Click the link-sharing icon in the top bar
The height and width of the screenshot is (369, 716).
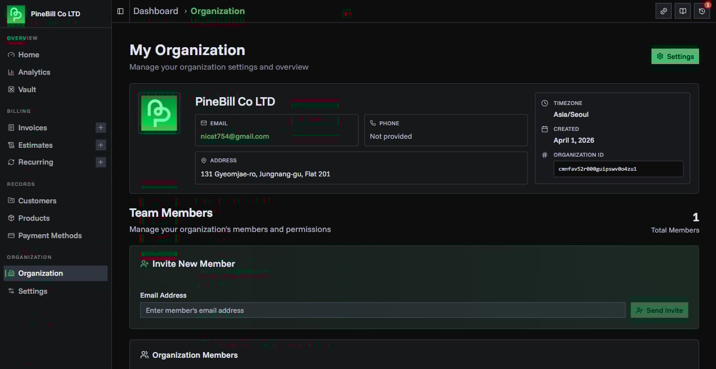[x=663, y=11]
